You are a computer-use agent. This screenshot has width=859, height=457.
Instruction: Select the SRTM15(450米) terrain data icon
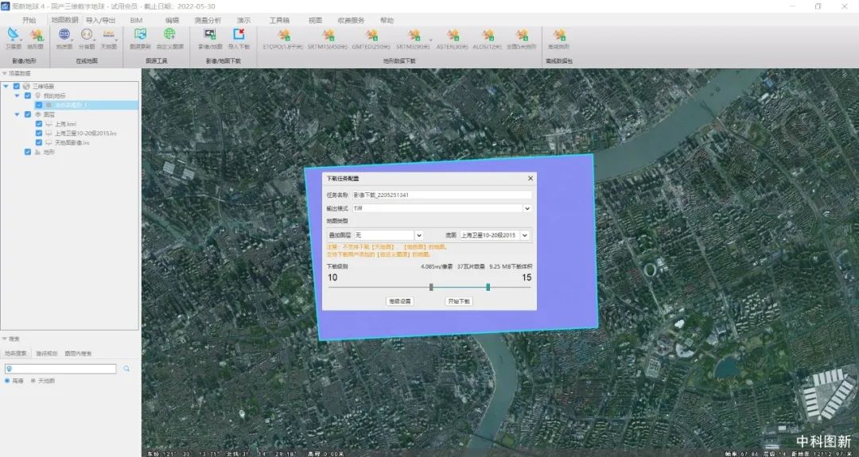(x=327, y=37)
